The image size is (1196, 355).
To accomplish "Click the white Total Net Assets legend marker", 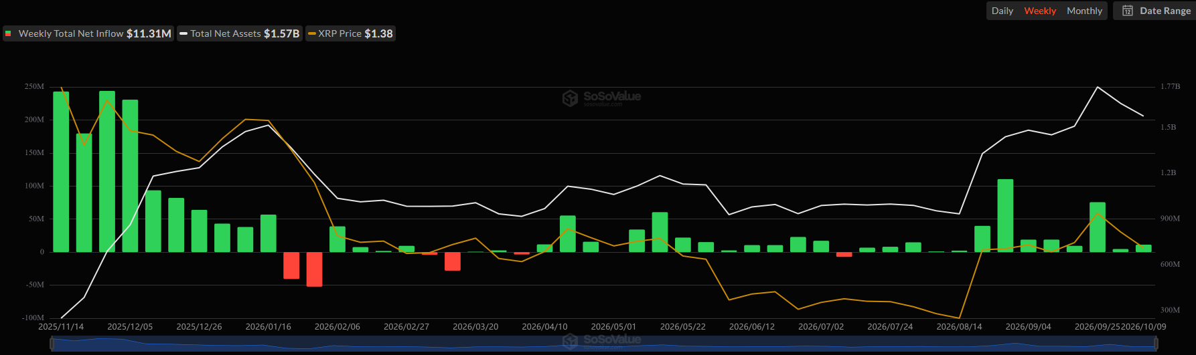I will (x=183, y=33).
